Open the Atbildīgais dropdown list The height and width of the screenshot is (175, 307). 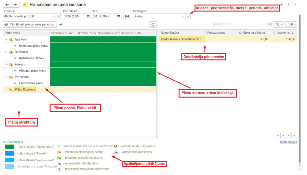[183, 16]
